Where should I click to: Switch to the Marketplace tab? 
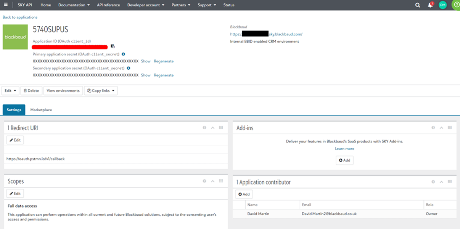[41, 110]
